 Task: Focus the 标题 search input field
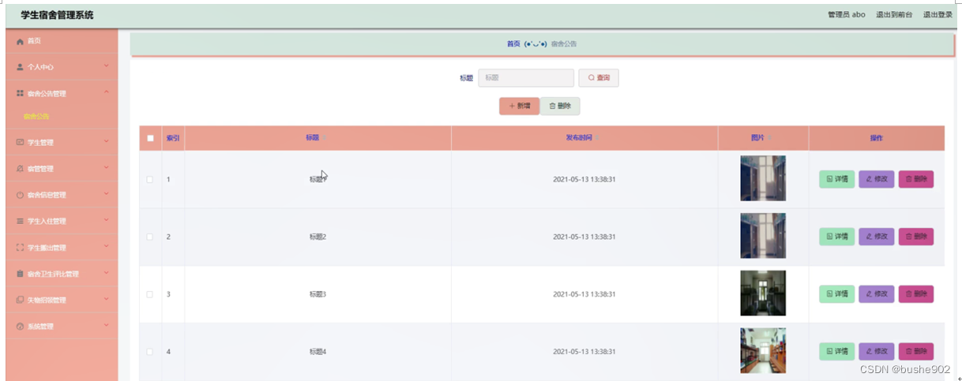pos(526,78)
